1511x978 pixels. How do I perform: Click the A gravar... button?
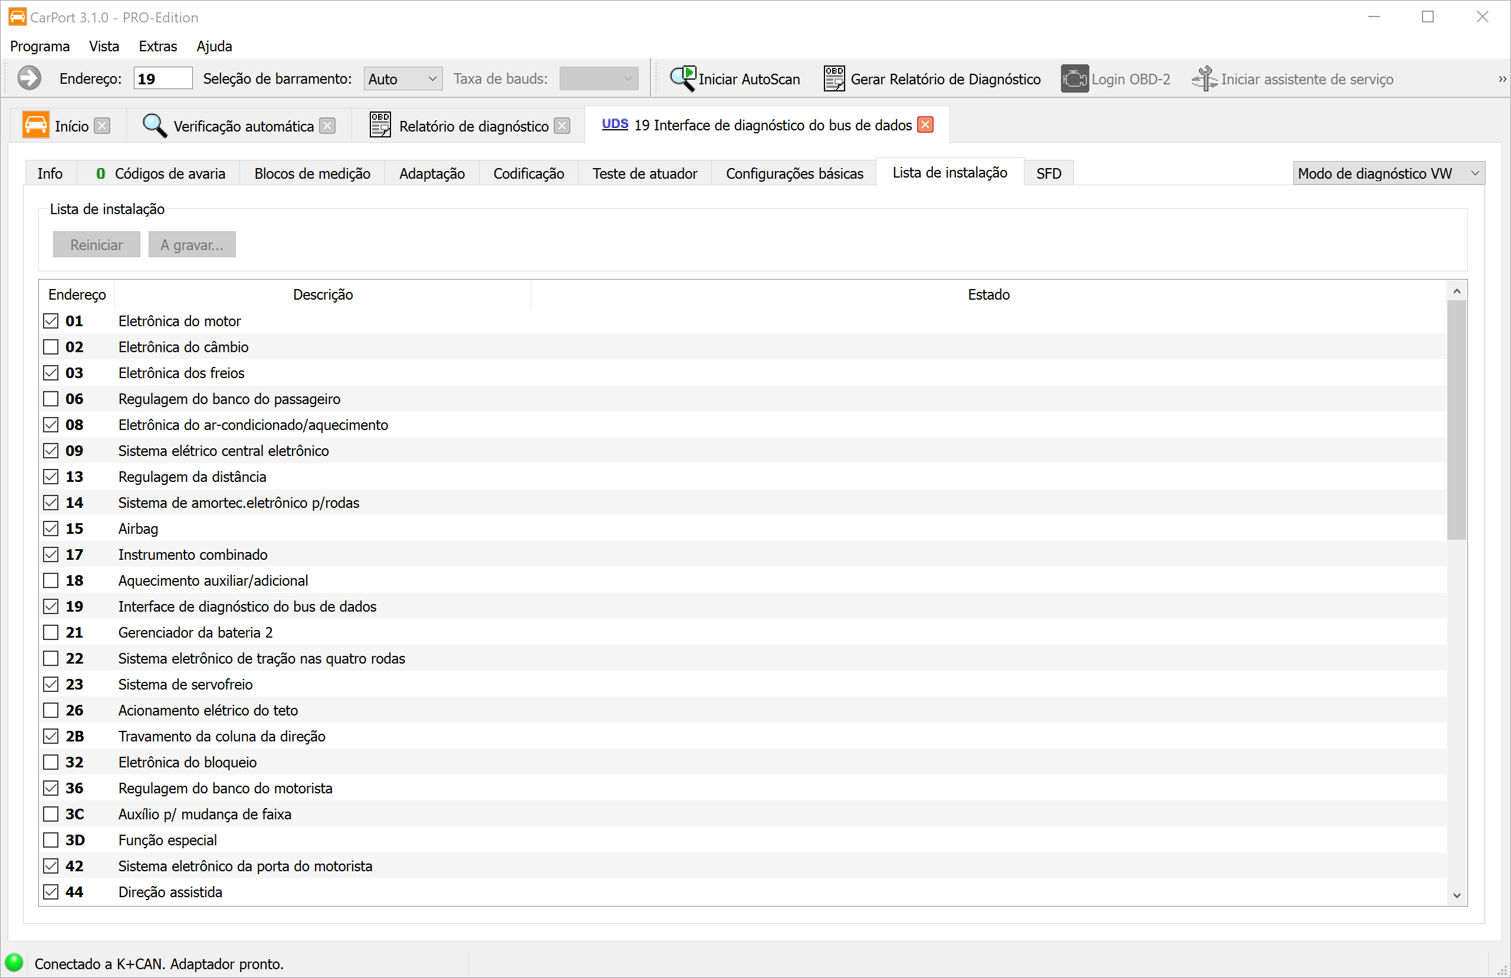click(x=192, y=244)
